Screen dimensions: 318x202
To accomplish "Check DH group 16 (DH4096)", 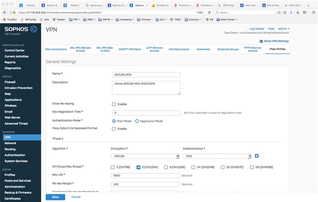I will 252,167.
